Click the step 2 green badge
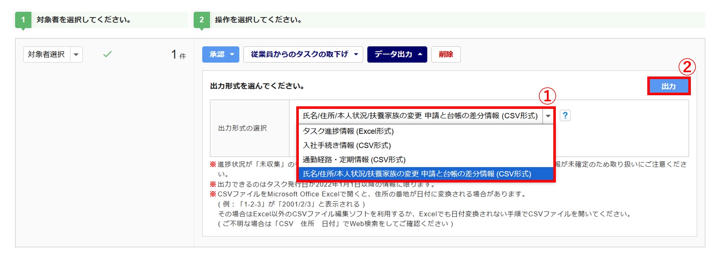Viewport: 720px width, 259px height. 202,20
